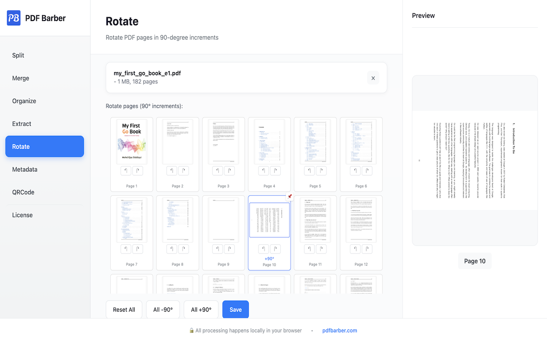The image size is (547, 342).
Task: Open the License page
Action: pos(44,215)
